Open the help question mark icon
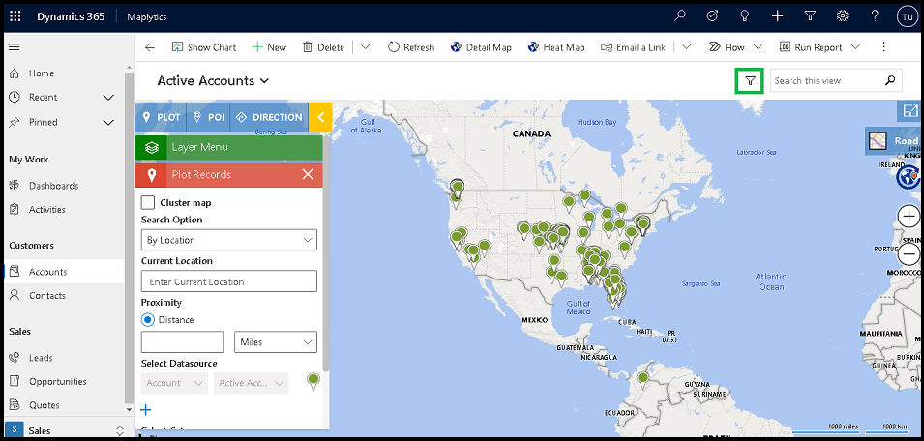Screen dimensions: 924x441 875,16
